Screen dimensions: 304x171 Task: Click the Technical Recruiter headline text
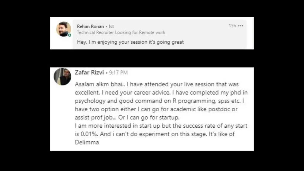[x=121, y=33]
